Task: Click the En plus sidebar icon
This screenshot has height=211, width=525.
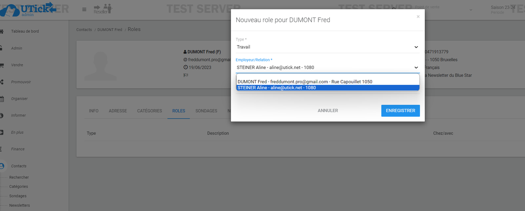Action: coord(2,132)
